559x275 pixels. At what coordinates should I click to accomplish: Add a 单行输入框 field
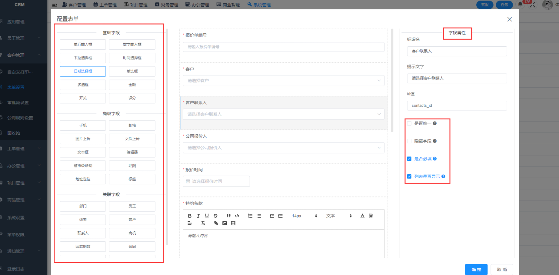[x=83, y=44]
